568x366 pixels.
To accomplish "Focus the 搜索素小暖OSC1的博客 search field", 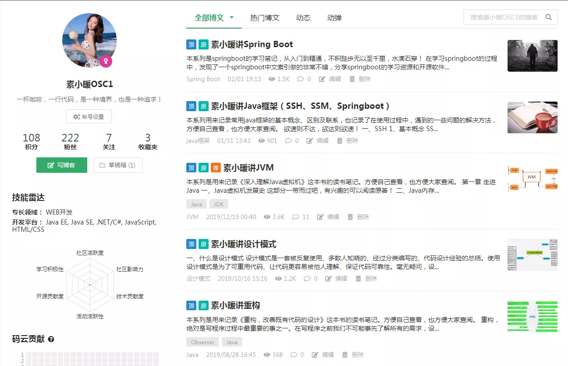I will coord(504,17).
